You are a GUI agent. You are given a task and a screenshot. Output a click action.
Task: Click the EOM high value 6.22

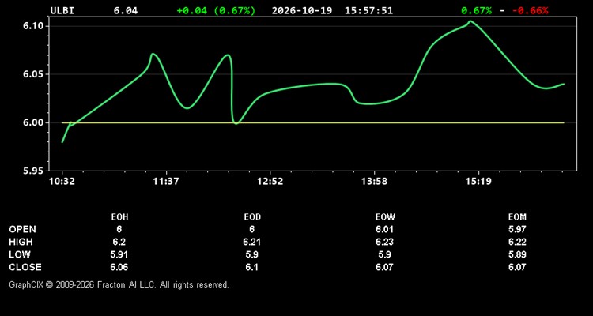pyautogui.click(x=517, y=242)
